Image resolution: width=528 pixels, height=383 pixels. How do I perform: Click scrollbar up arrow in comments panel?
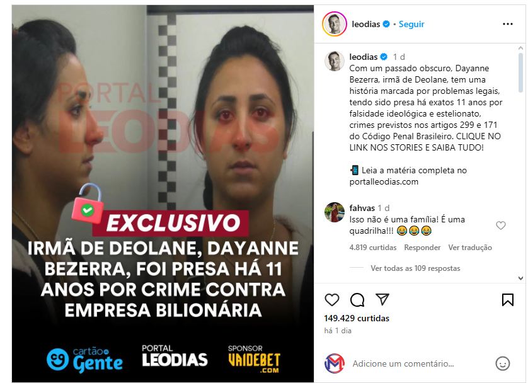click(x=520, y=48)
